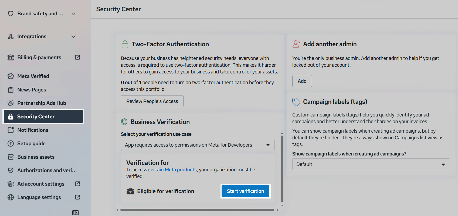Open Ad account settings external link icon
Viewport: 458px width, 216px height.
(77, 184)
